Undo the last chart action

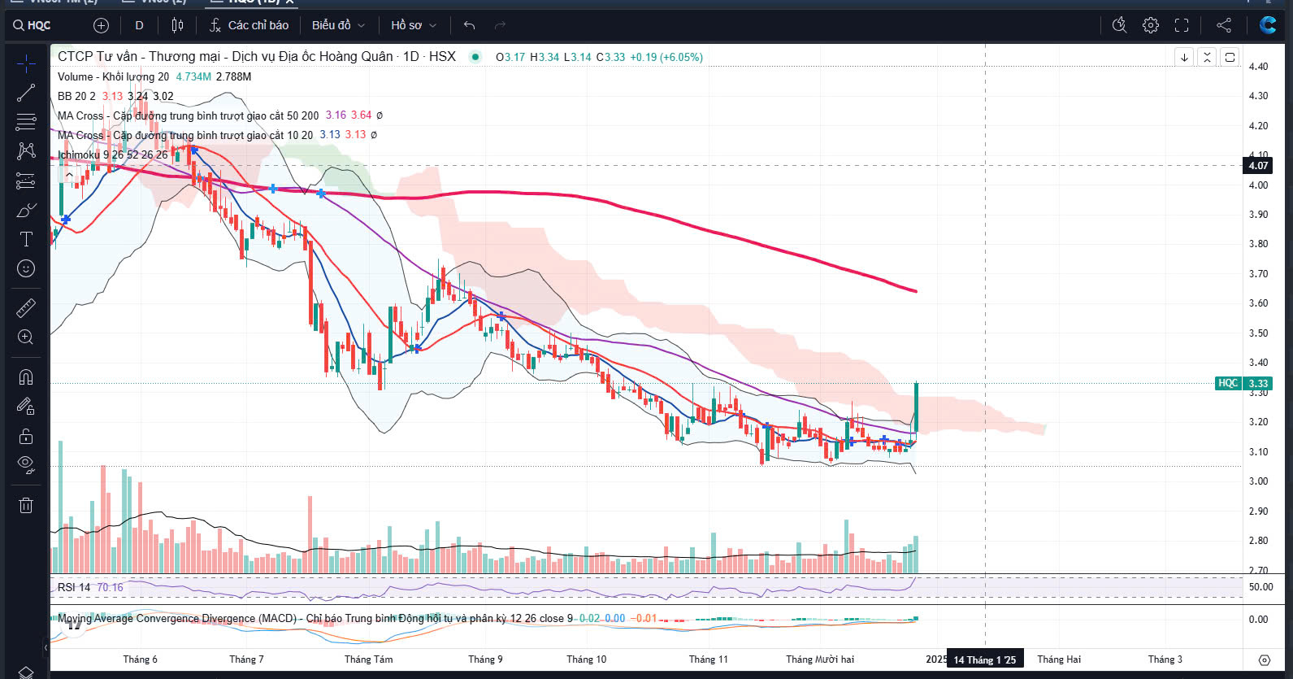tap(469, 25)
